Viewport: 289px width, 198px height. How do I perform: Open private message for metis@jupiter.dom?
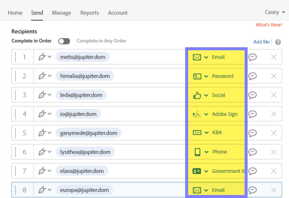coord(252,57)
